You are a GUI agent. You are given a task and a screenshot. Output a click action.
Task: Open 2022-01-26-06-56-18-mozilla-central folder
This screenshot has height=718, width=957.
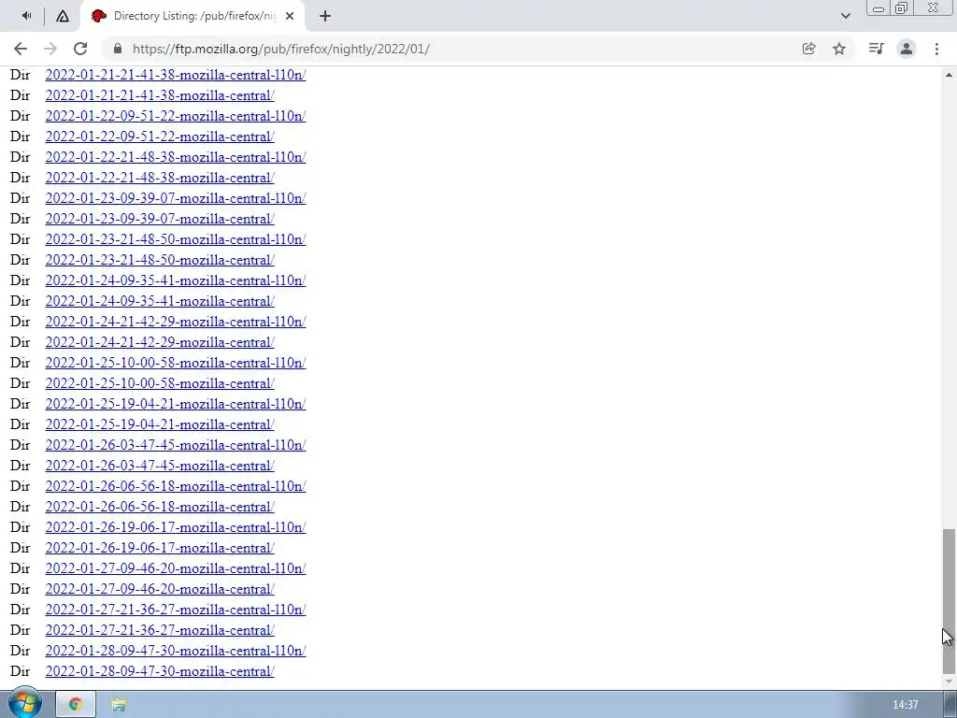160,507
